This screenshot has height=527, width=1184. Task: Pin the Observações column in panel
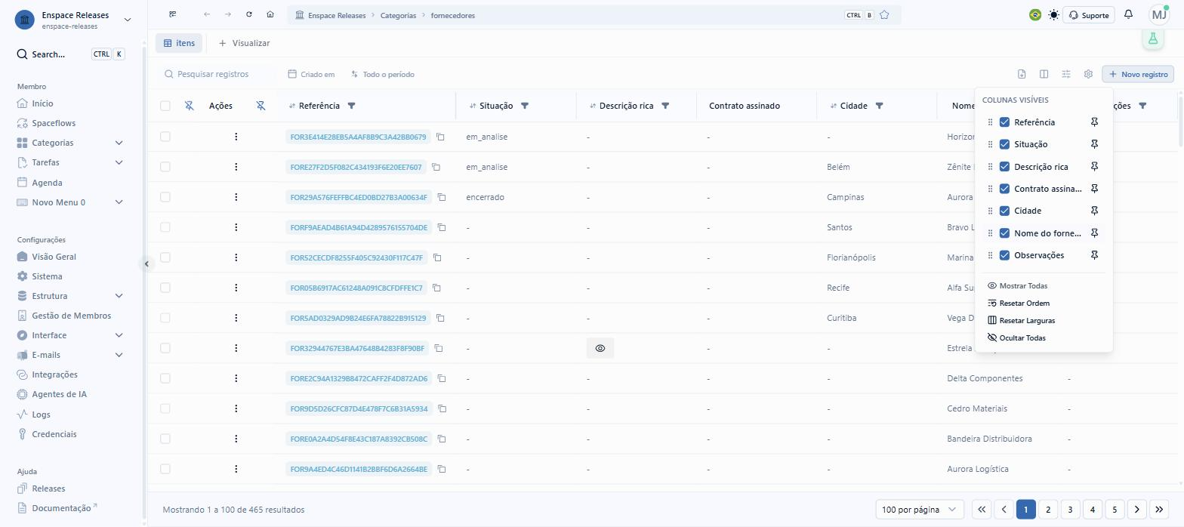(x=1094, y=255)
